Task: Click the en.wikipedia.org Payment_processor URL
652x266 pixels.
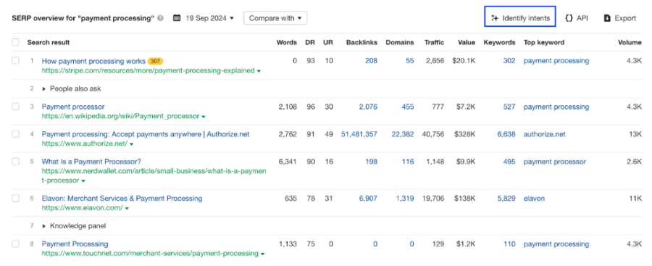Action: 120,117
